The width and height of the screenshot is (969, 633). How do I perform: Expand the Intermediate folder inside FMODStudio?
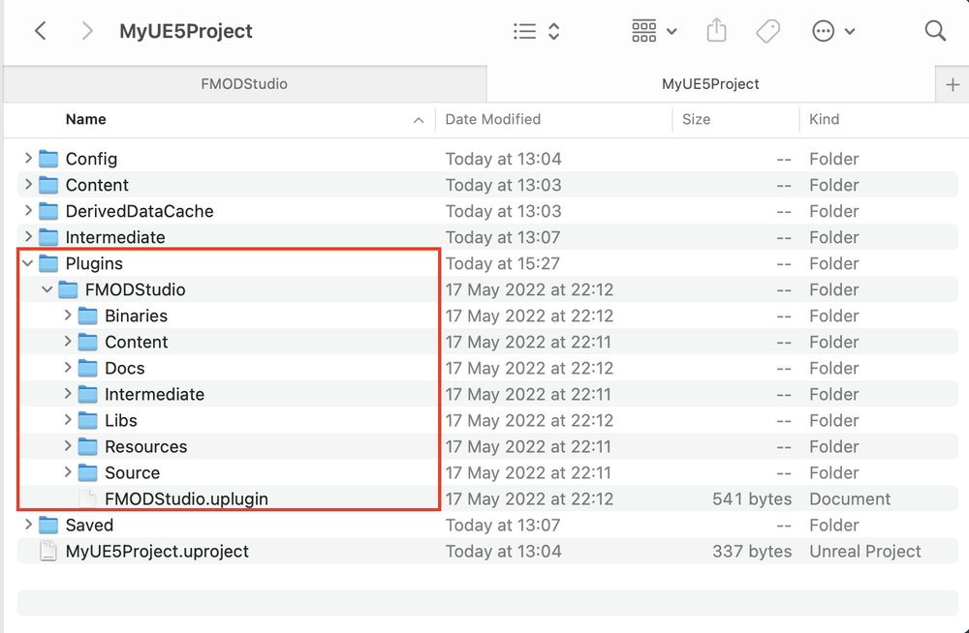click(x=68, y=393)
